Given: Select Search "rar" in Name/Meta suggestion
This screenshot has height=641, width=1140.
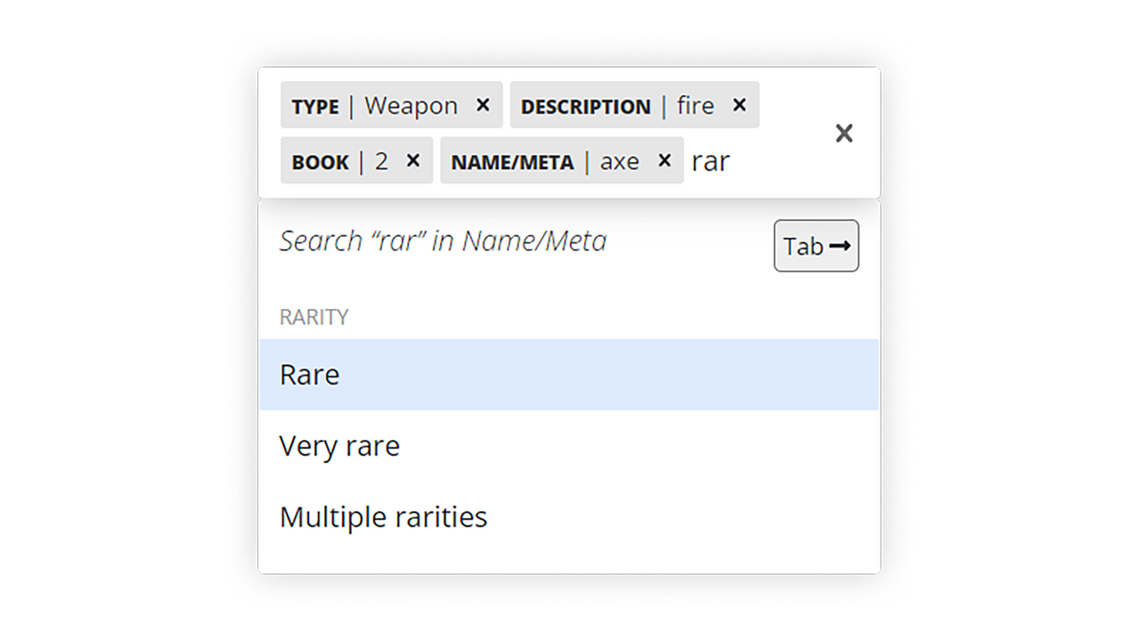Looking at the screenshot, I should coord(443,241).
